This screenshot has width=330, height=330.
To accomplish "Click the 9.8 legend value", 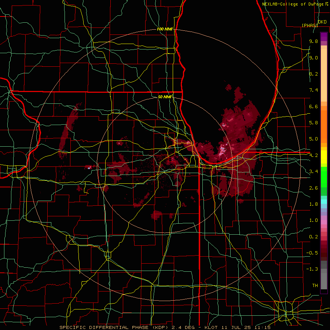I will pos(313,41).
